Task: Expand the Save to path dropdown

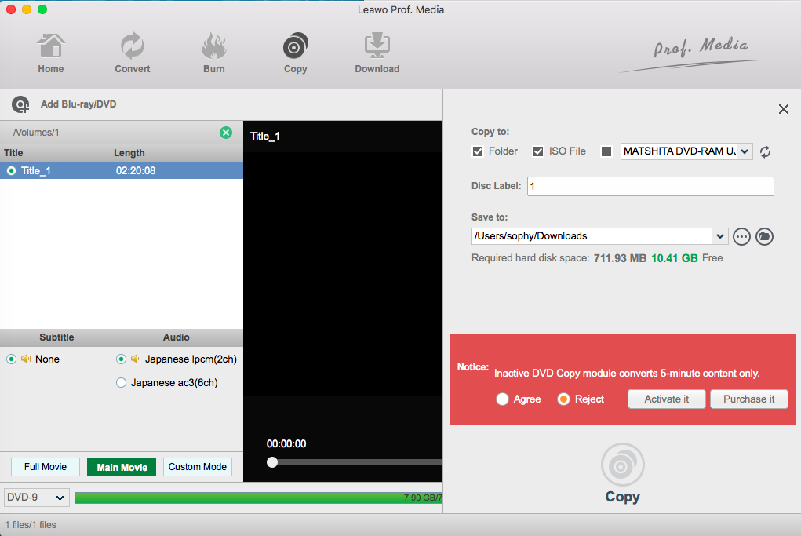Action: point(719,236)
